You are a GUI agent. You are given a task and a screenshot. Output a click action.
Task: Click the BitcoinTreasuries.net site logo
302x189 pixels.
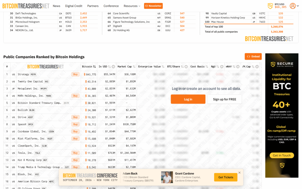click(x=26, y=6)
